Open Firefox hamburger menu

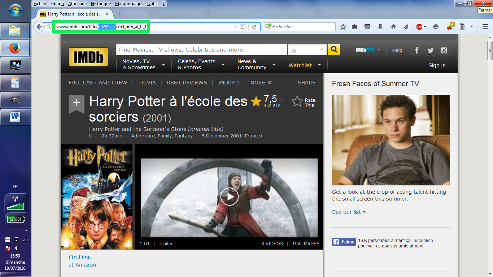485,27
